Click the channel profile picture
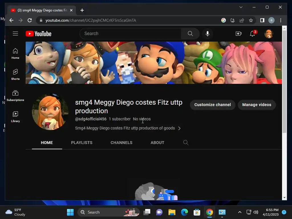292x219 pixels. (50, 112)
